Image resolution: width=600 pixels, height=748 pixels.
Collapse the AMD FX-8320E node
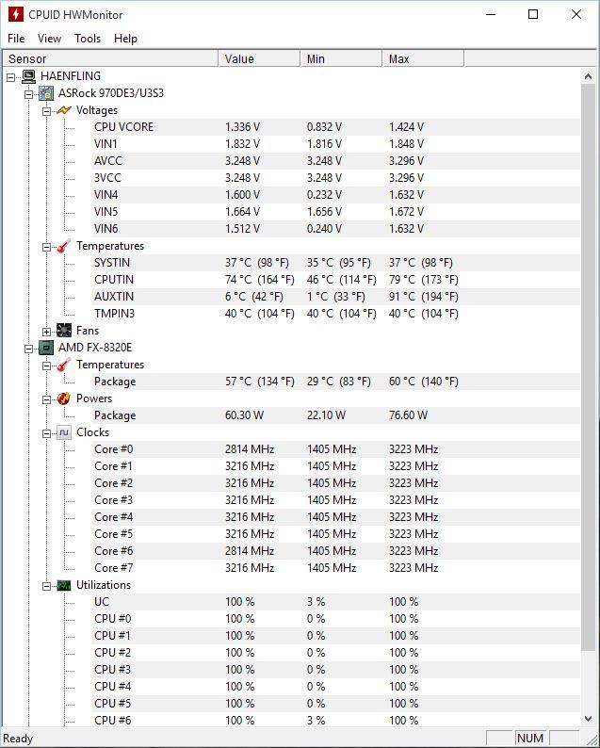[x=29, y=349]
